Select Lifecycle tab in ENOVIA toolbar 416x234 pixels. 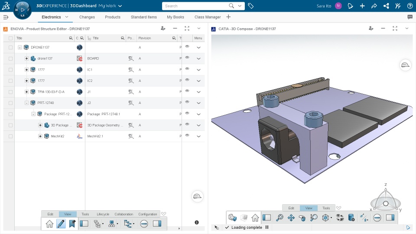tap(103, 214)
